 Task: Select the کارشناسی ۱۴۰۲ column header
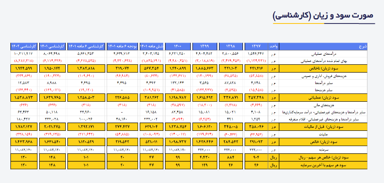coord(24,46)
